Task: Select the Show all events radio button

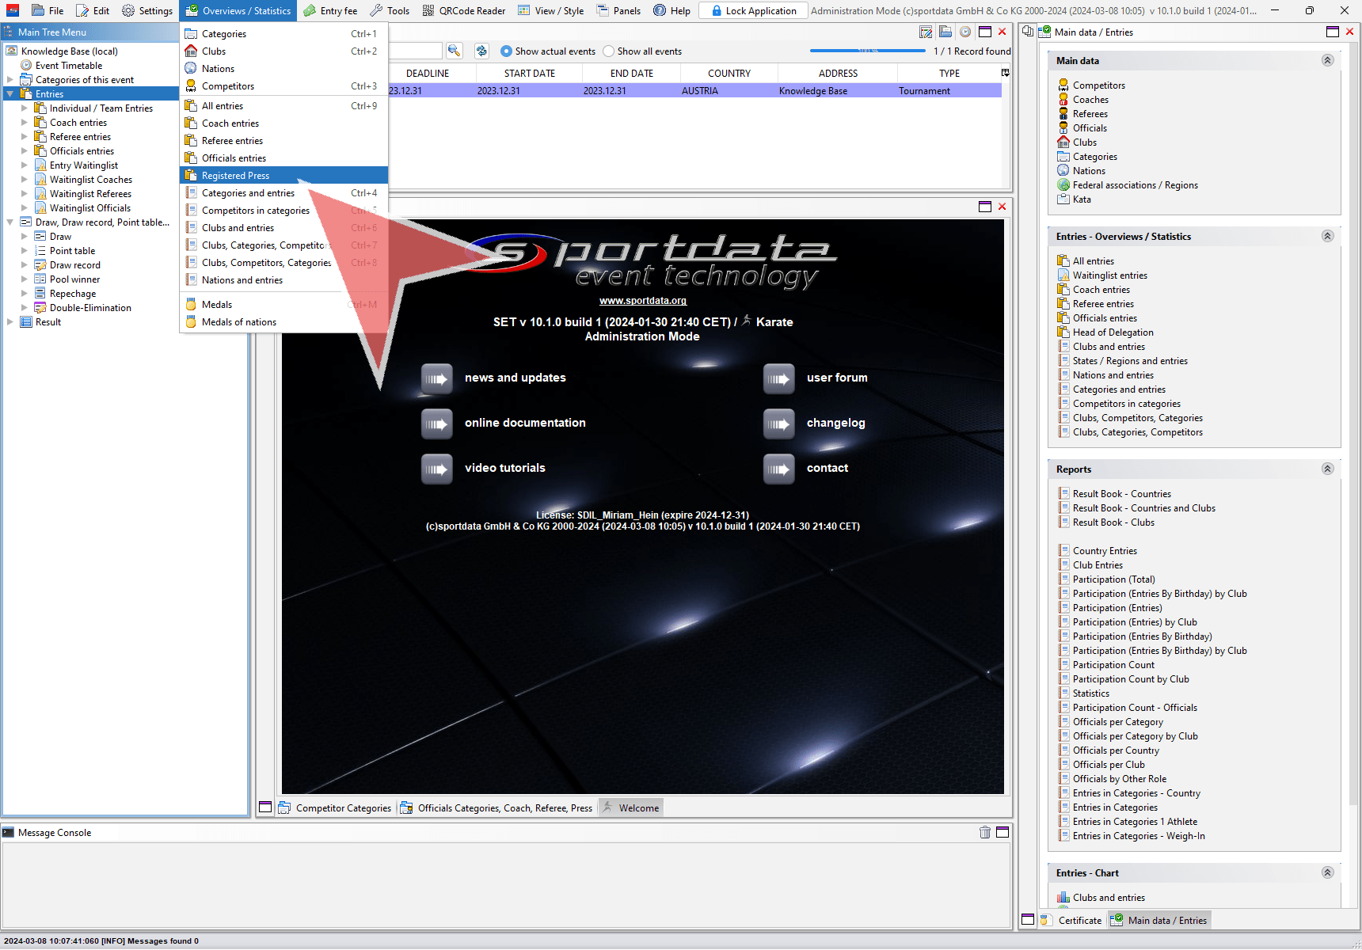Action: coord(609,51)
